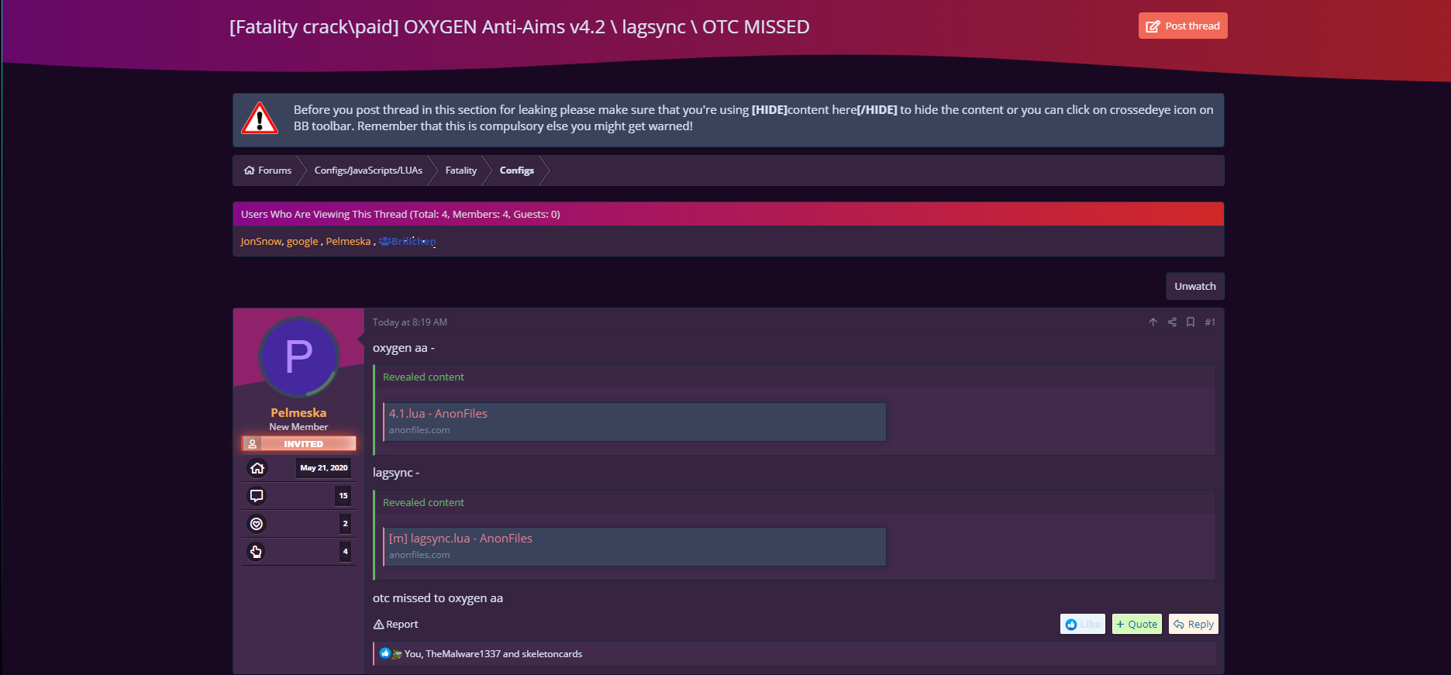Go to Configs/JavaScripts/LUAs breadcrumb
Viewport: 1451px width, 675px height.
368,170
